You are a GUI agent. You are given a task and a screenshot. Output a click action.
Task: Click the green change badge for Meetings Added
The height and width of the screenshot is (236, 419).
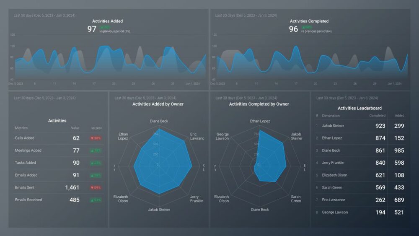(96, 151)
